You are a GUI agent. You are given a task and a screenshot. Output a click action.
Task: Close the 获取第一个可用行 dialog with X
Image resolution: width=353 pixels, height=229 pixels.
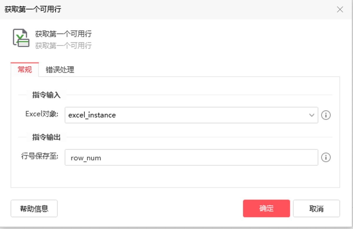tap(340, 9)
